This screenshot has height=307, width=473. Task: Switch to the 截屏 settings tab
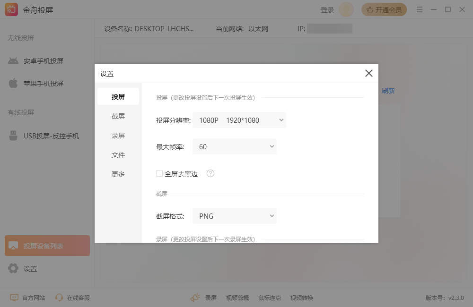(x=118, y=116)
